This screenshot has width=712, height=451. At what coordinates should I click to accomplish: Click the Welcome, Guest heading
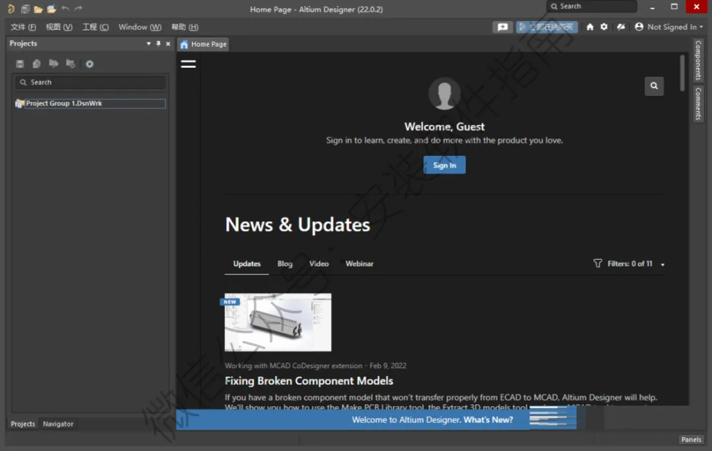click(444, 126)
